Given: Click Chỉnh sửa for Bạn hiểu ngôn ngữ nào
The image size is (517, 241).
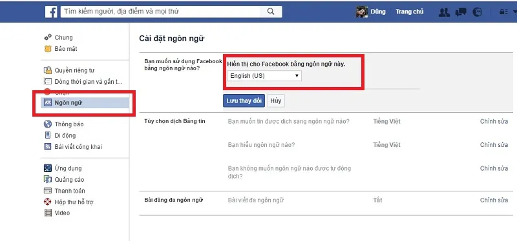Looking at the screenshot, I should point(494,145).
